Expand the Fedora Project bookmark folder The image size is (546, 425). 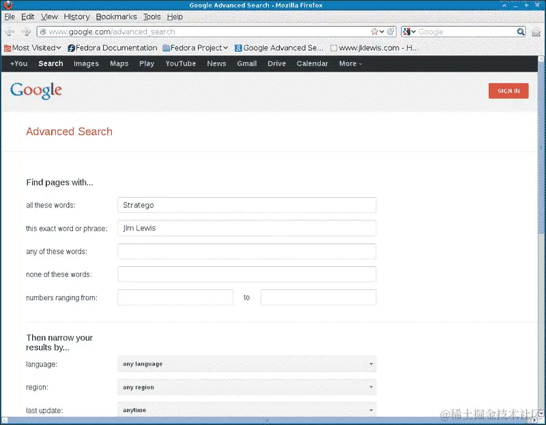point(195,48)
